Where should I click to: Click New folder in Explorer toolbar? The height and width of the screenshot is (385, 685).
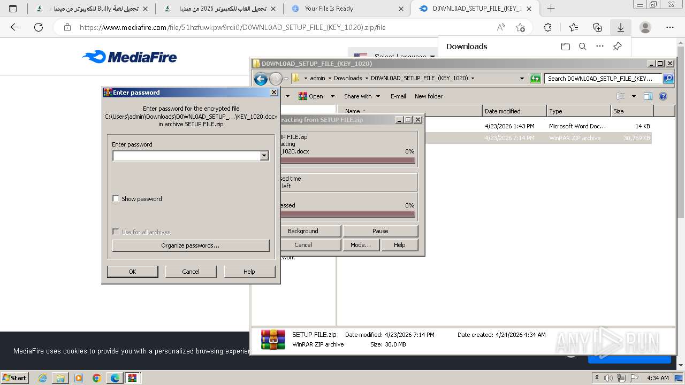pos(429,96)
